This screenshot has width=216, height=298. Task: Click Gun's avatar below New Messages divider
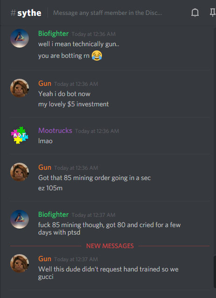pos(20,263)
